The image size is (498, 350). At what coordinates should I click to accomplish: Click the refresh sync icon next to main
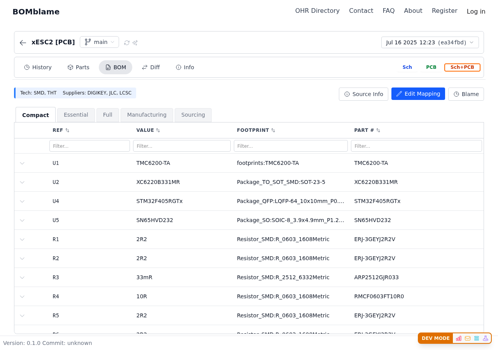pos(127,43)
